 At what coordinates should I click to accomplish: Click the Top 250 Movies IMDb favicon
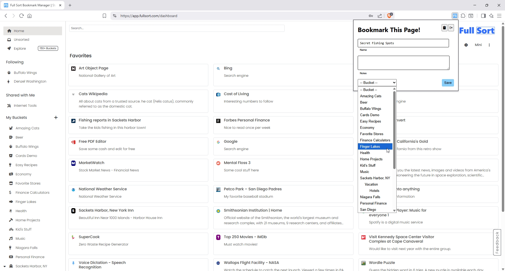pyautogui.click(x=218, y=237)
